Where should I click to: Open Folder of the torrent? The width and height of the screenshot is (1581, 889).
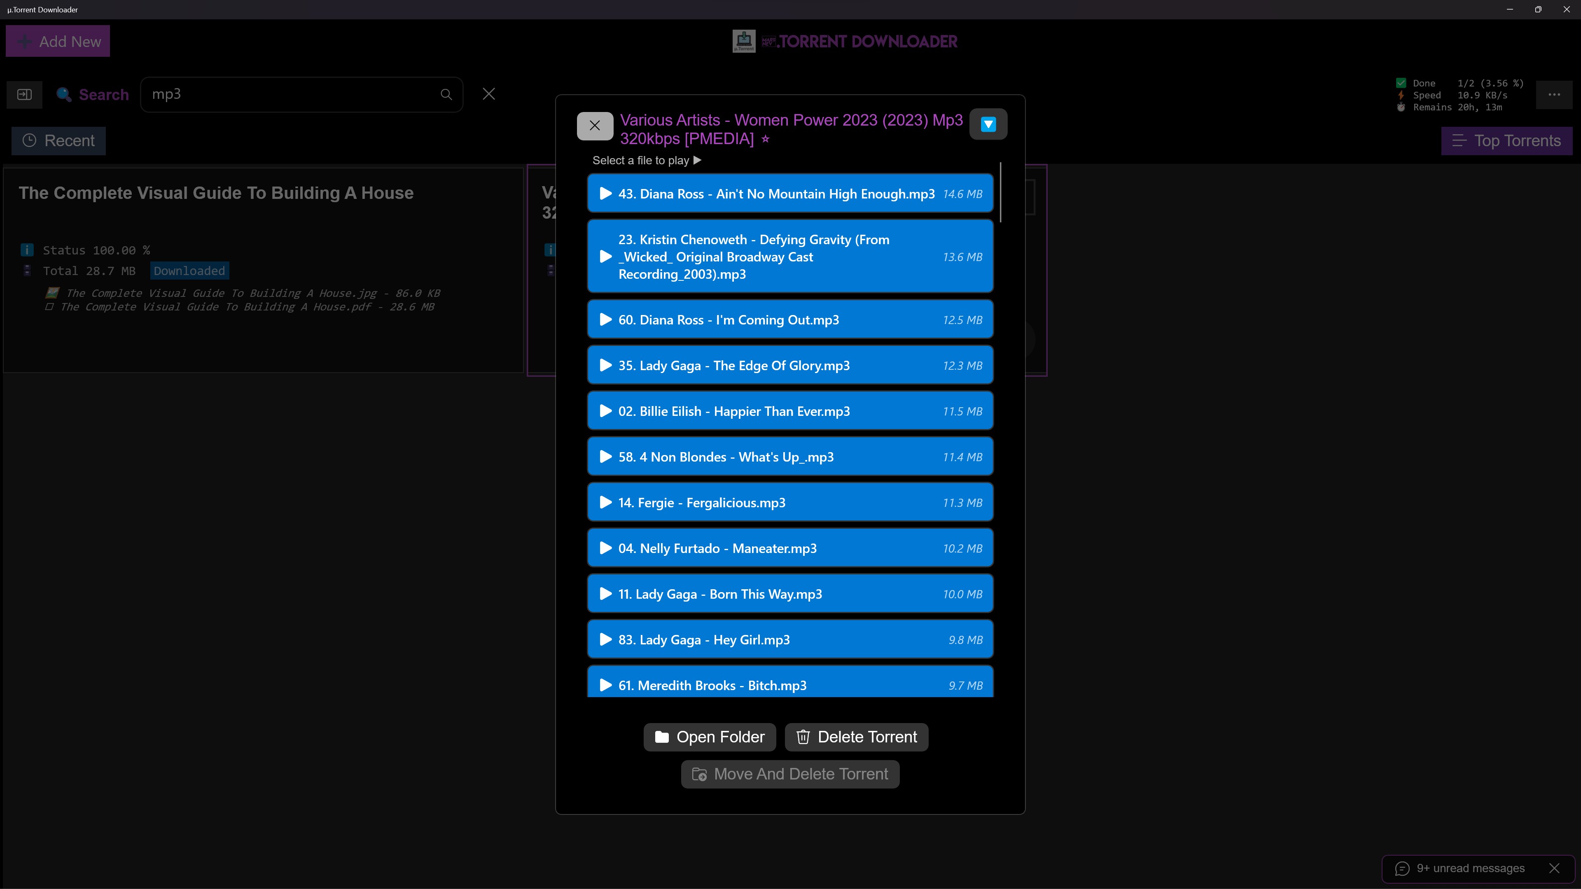pyautogui.click(x=710, y=737)
